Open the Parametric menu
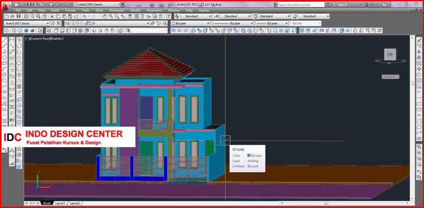 154,10
